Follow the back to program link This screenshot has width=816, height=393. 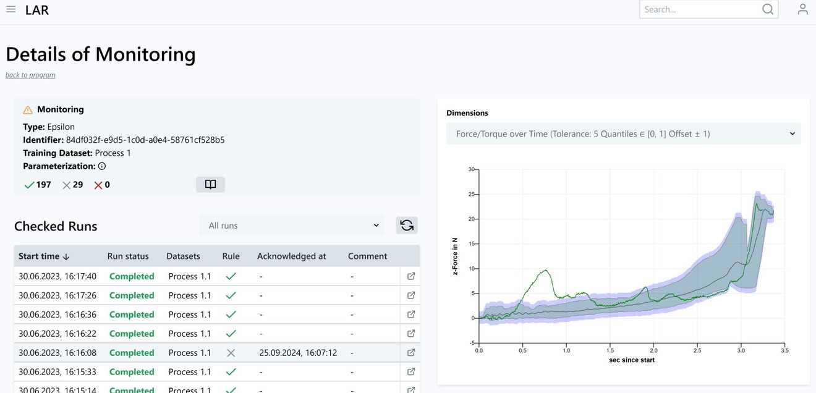(30, 75)
